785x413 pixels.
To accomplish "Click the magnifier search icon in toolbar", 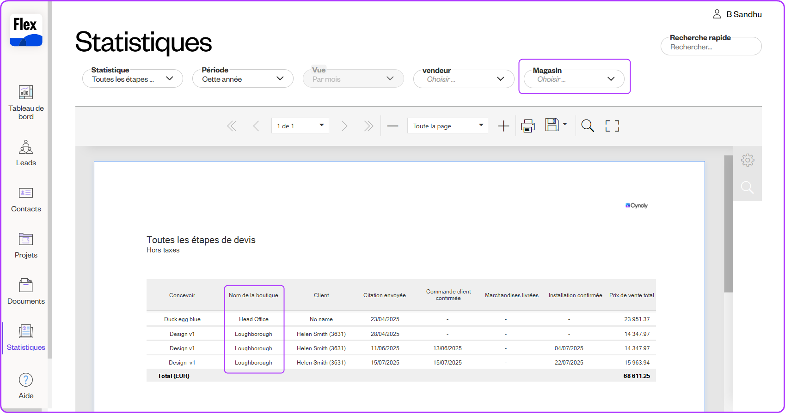I will tap(587, 126).
